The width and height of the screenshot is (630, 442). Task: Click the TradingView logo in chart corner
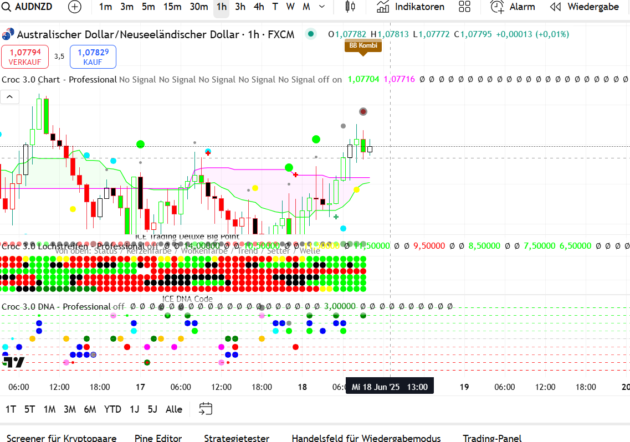13,362
